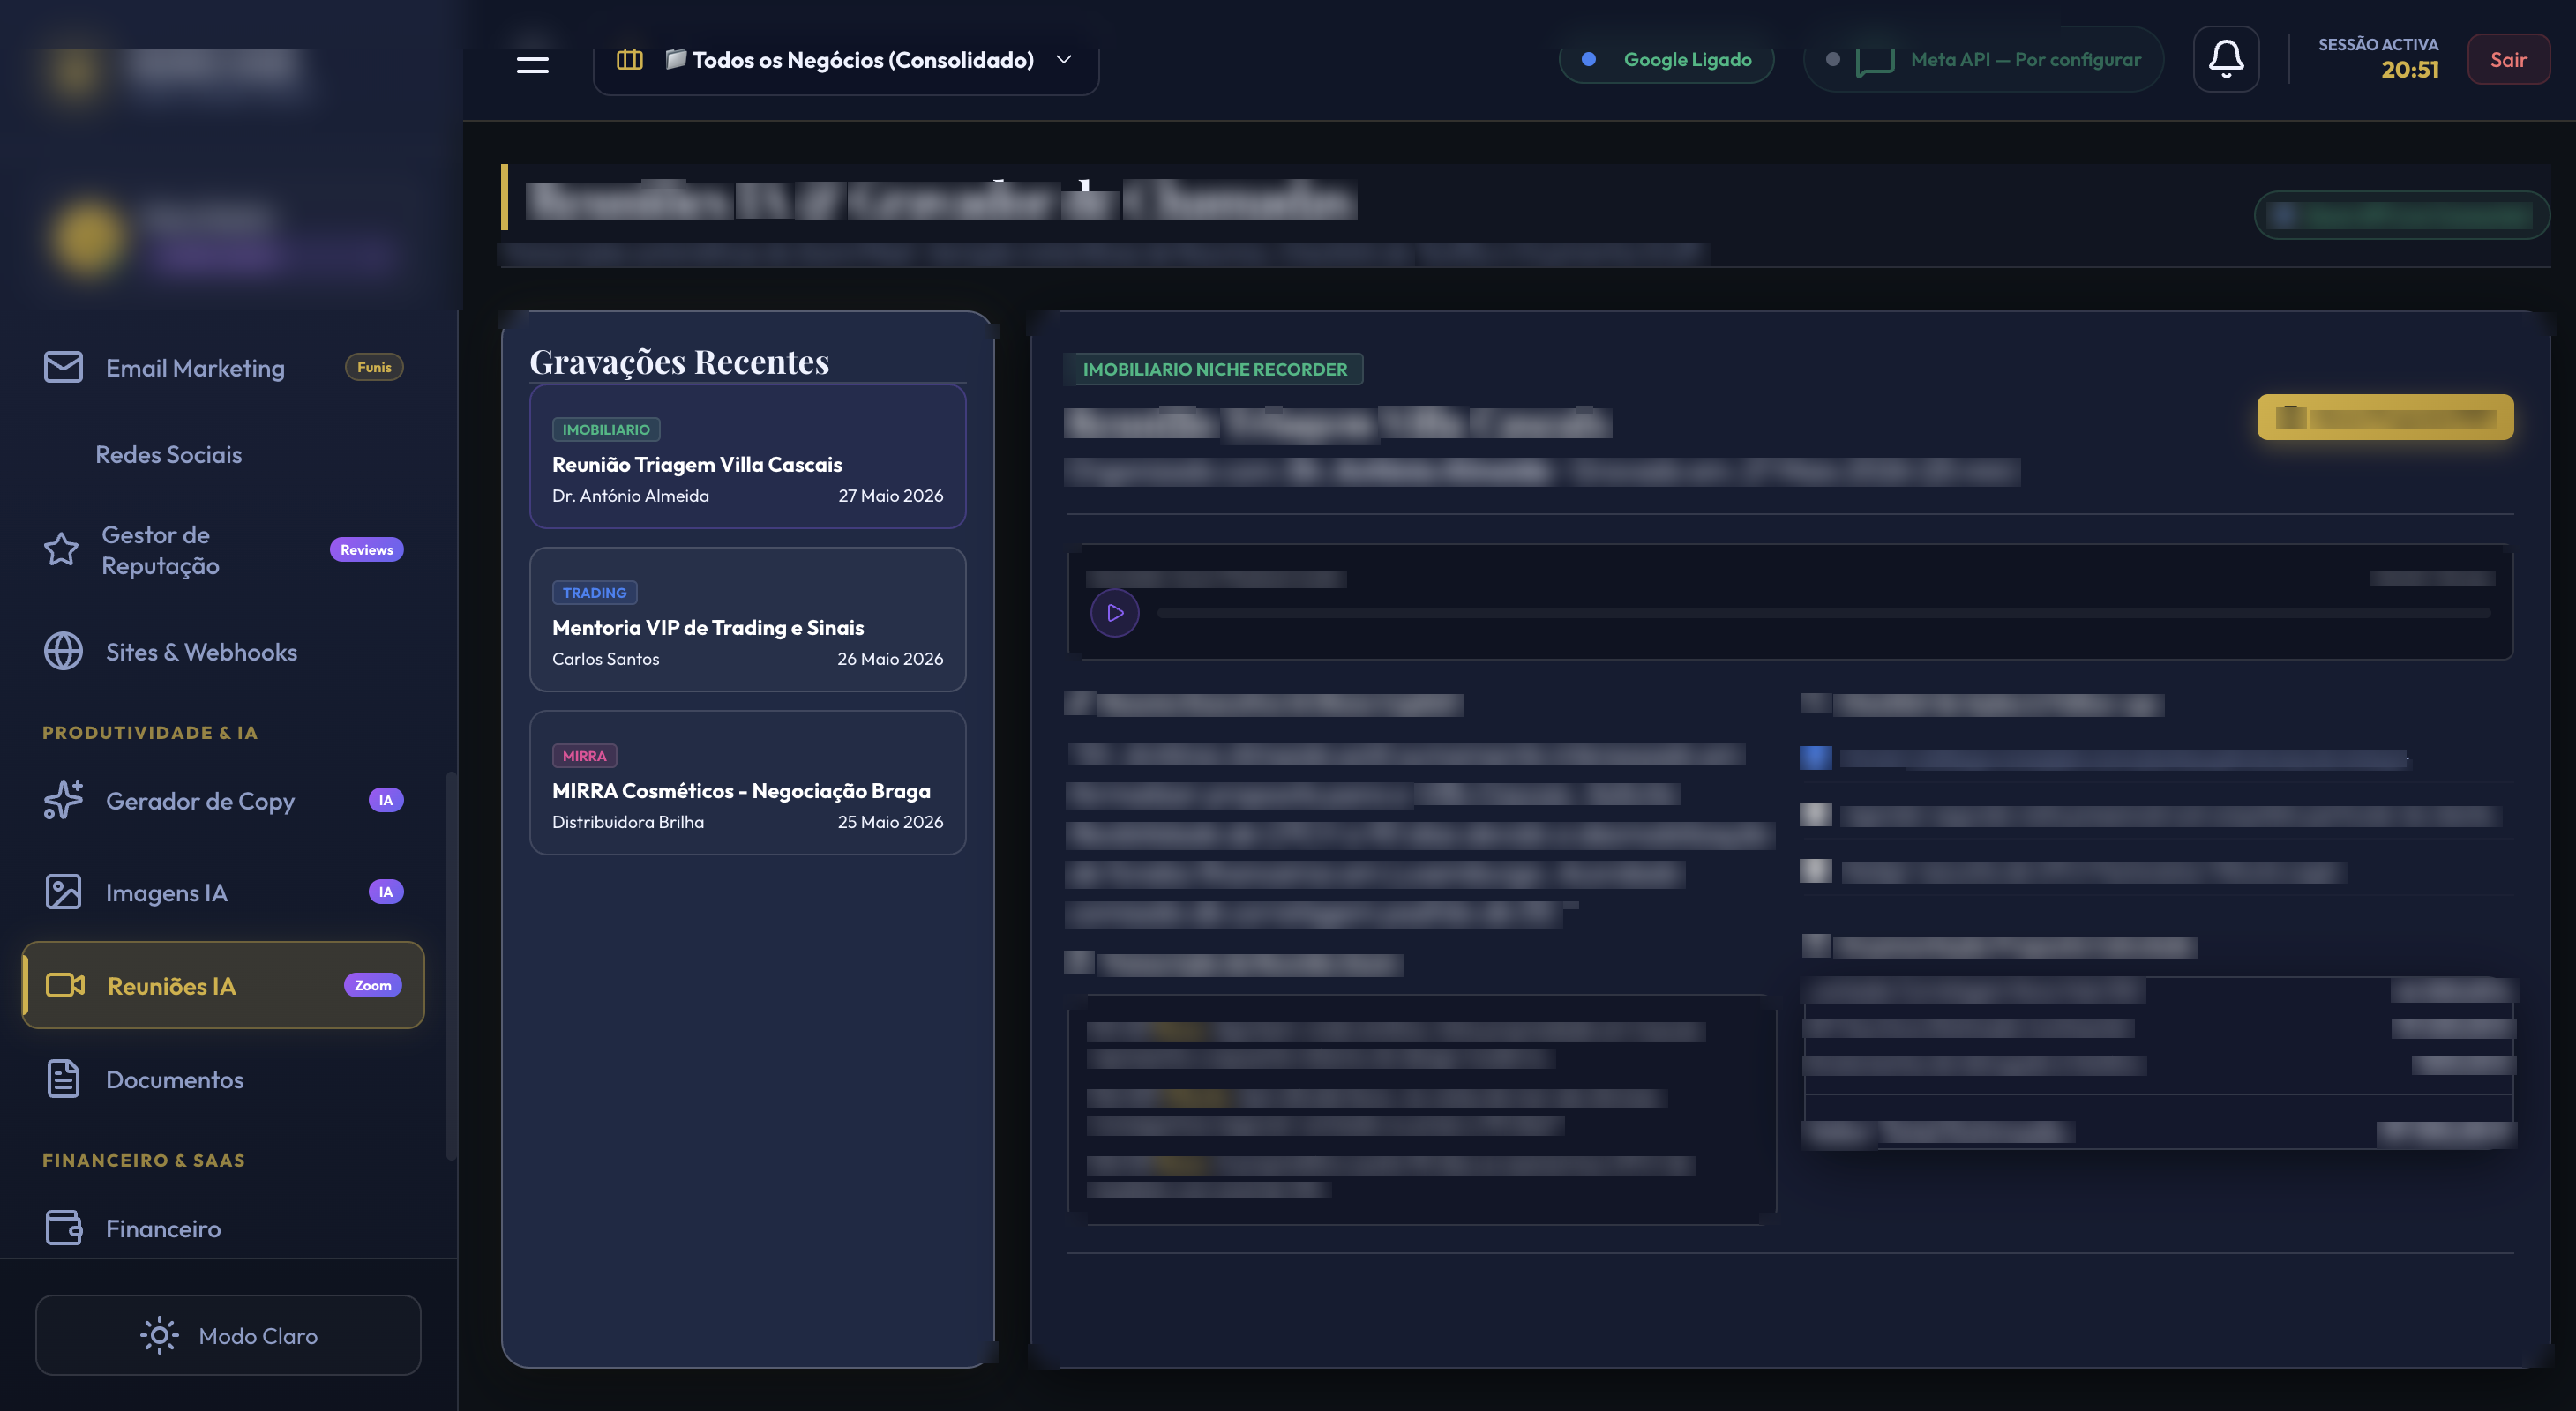The width and height of the screenshot is (2576, 1411).
Task: Open Sites & Webhooks menu item
Action: [223, 652]
